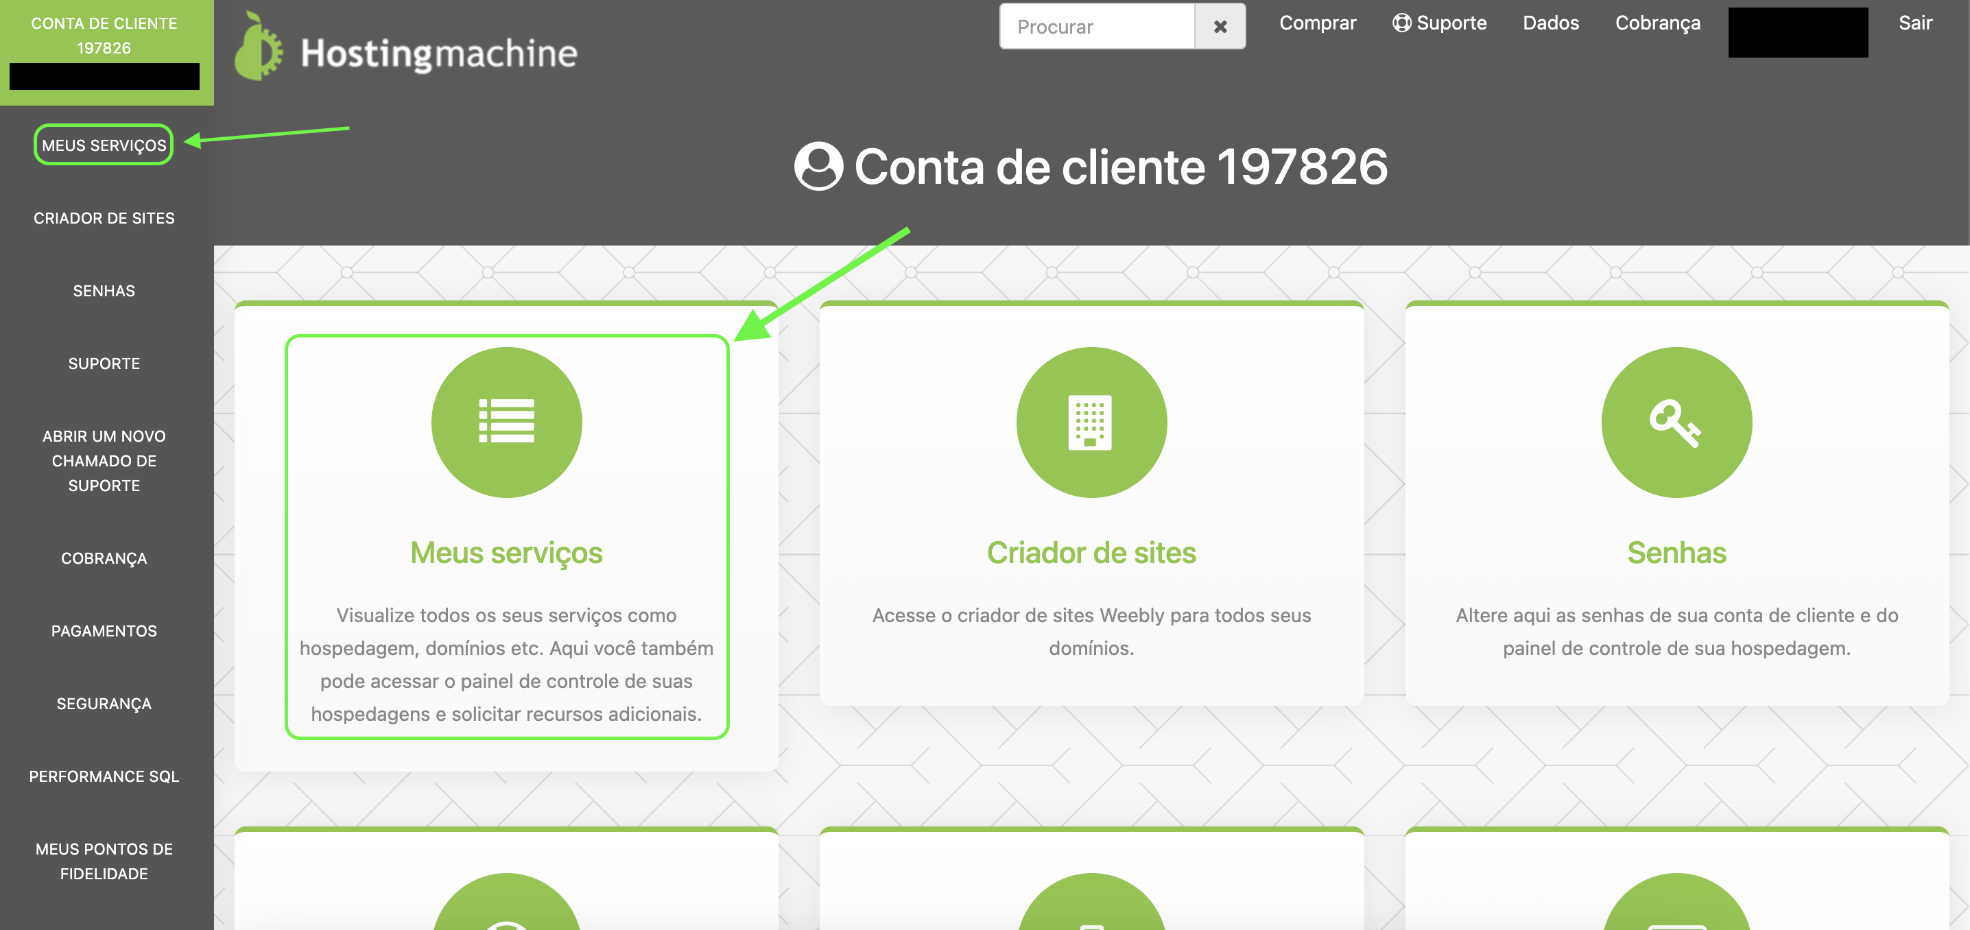Select Meus Serviços in the sidebar

click(x=104, y=145)
